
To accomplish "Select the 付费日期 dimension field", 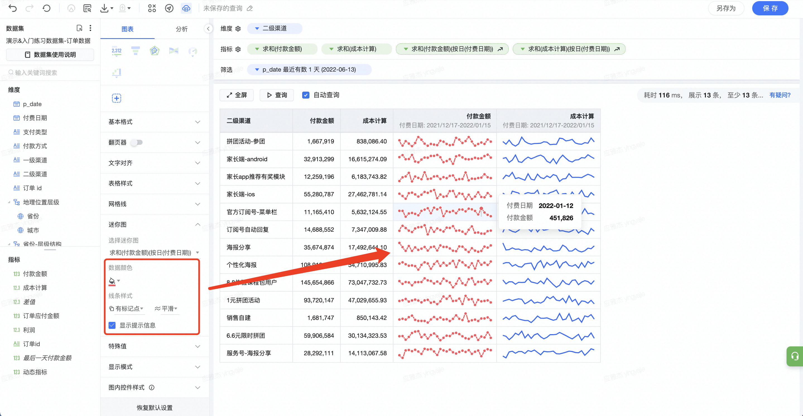I will click(x=35, y=118).
